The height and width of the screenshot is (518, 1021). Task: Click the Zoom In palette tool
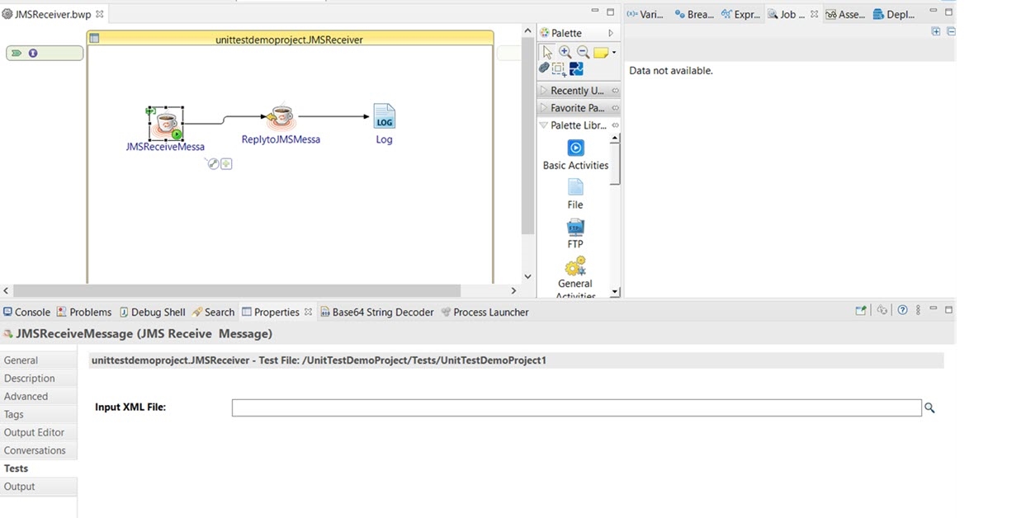pos(565,53)
